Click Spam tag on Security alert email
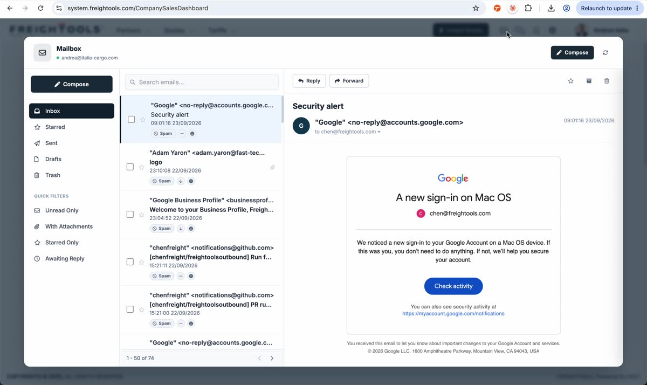647x385 pixels. point(163,134)
